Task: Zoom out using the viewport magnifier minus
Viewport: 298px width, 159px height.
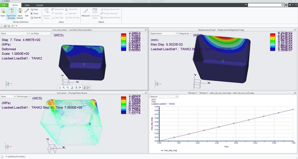Action: pos(68,88)
